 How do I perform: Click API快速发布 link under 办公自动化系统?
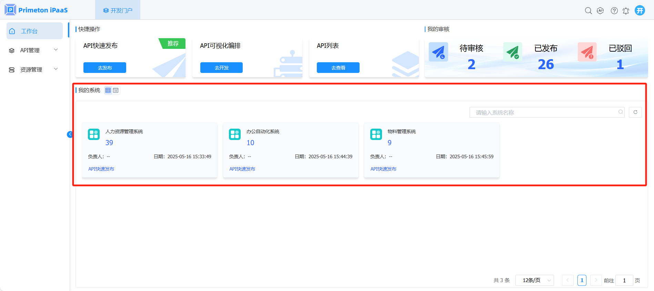pyautogui.click(x=242, y=169)
